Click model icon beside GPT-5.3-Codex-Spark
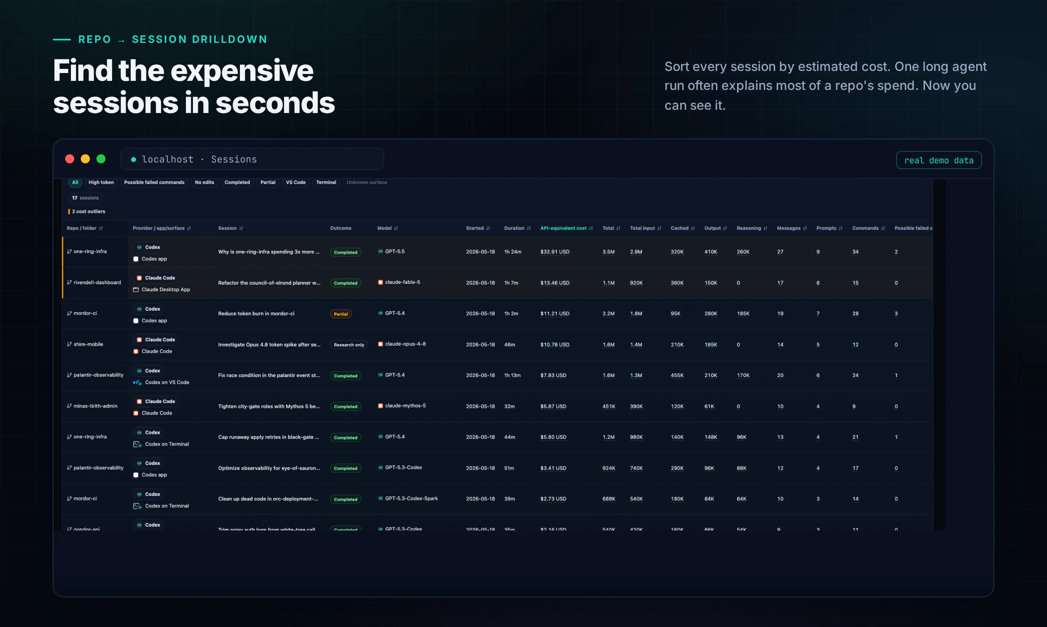Image resolution: width=1047 pixels, height=627 pixels. click(380, 499)
